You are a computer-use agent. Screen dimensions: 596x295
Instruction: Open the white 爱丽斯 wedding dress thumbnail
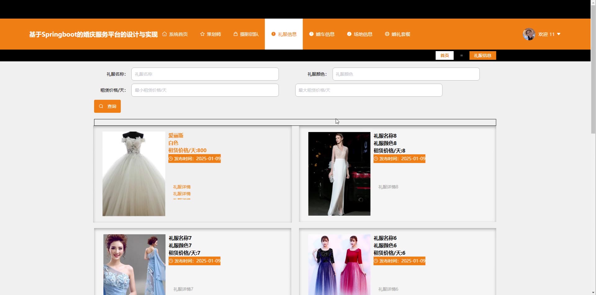134,174
